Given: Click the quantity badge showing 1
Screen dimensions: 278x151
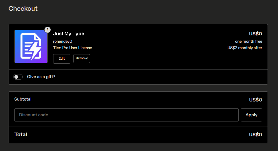Looking at the screenshot, I should click(x=47, y=30).
